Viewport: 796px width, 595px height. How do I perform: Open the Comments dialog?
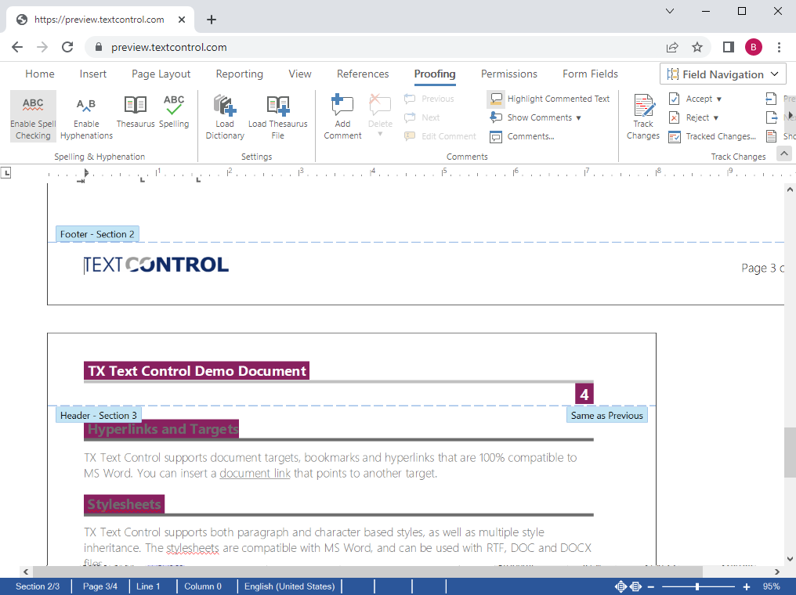522,137
